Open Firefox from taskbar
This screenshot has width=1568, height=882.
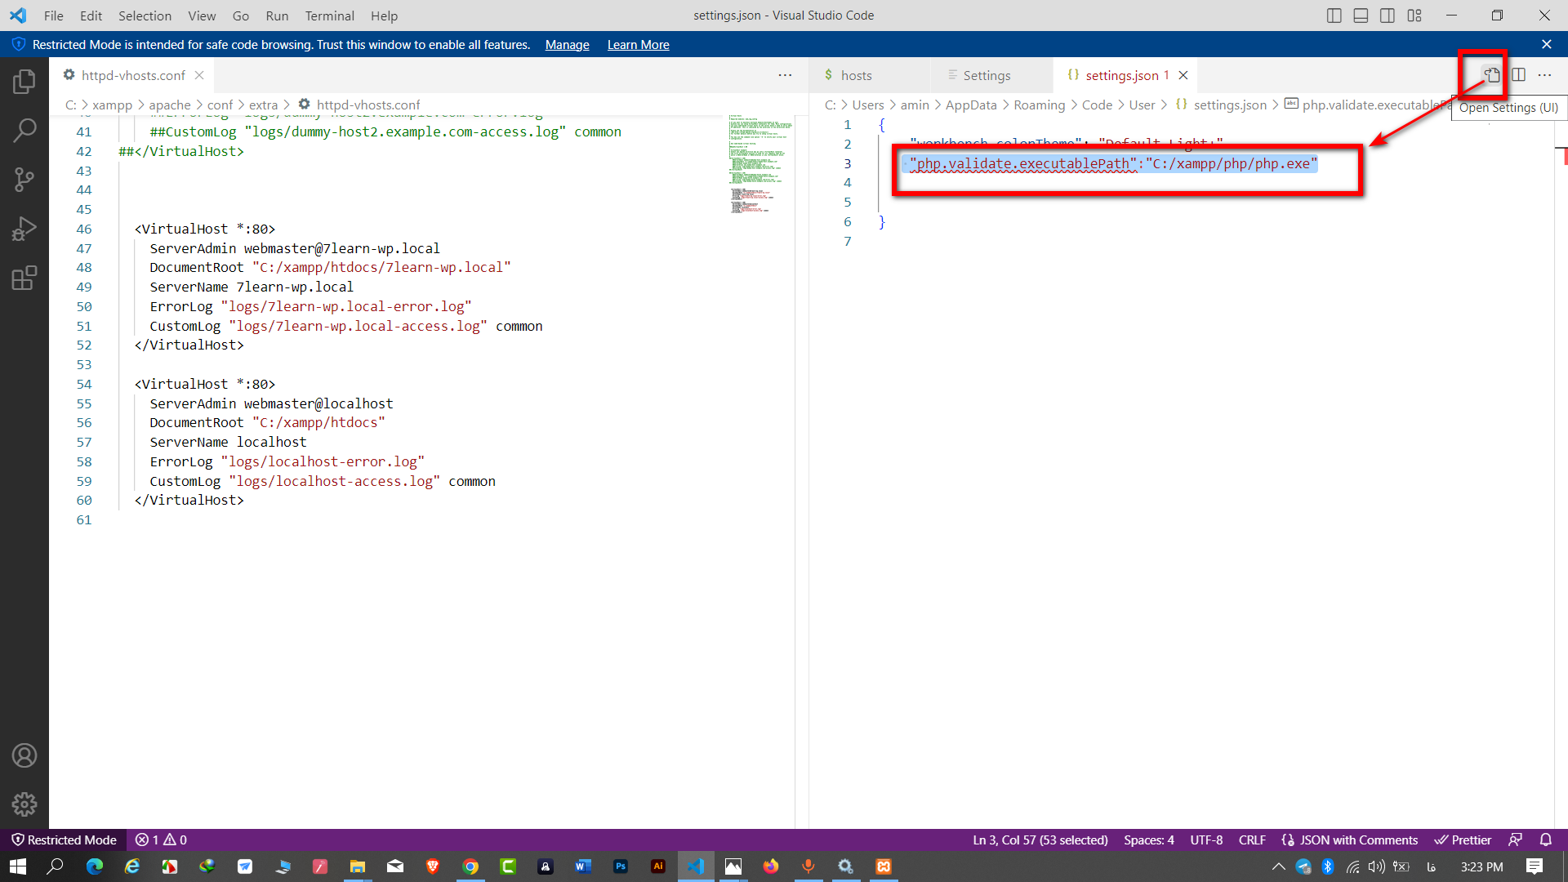coord(770,866)
